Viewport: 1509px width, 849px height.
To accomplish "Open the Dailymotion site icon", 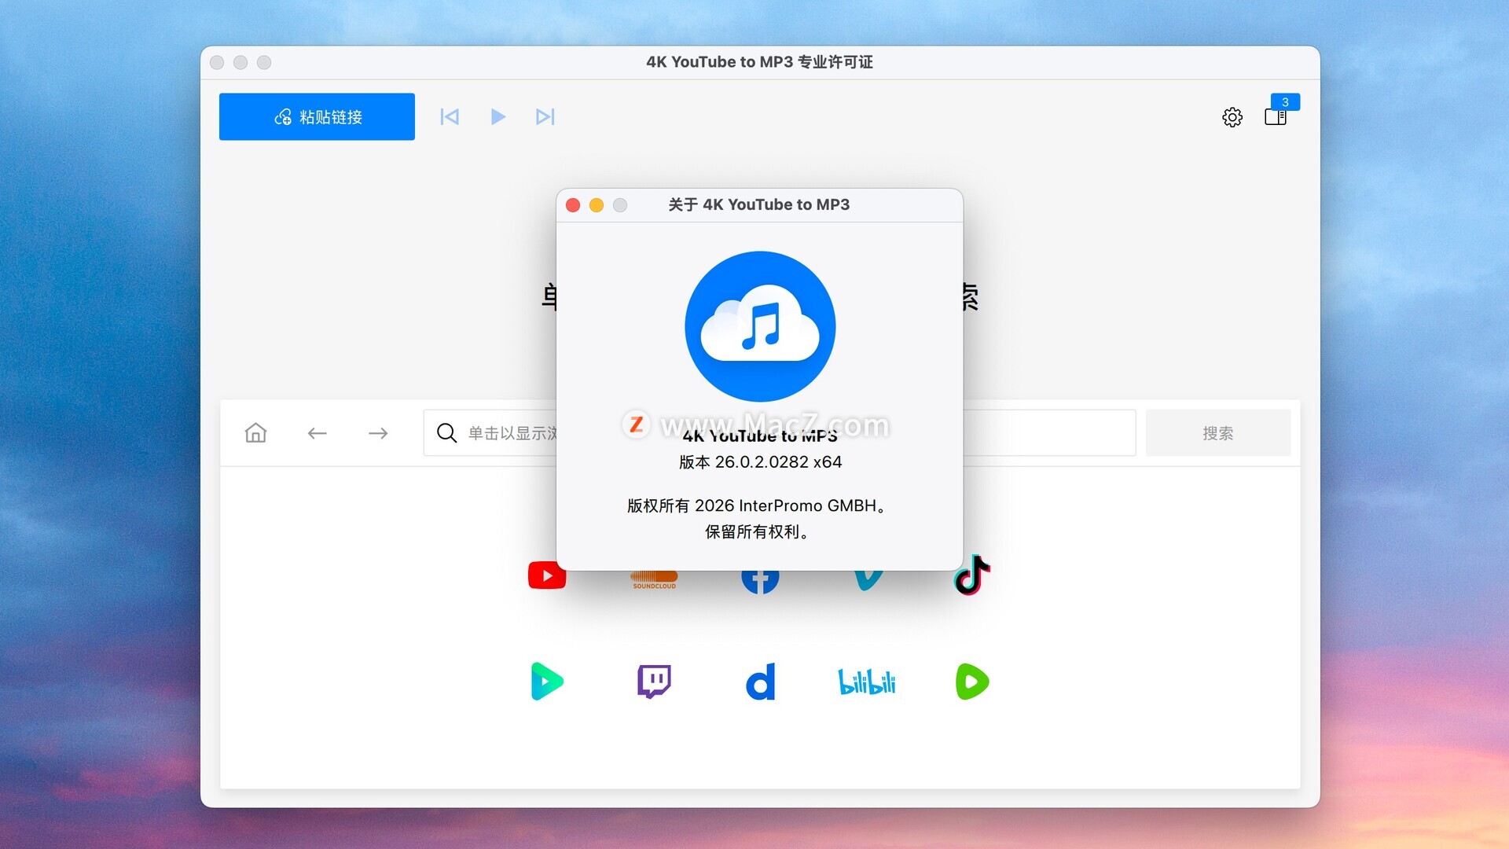I will click(760, 682).
